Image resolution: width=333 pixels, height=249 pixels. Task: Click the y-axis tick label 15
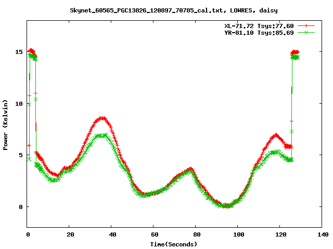tap(19, 52)
